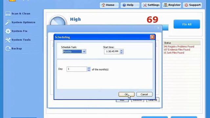
Task: Open the Scan & Clean section
Action: click(21, 14)
